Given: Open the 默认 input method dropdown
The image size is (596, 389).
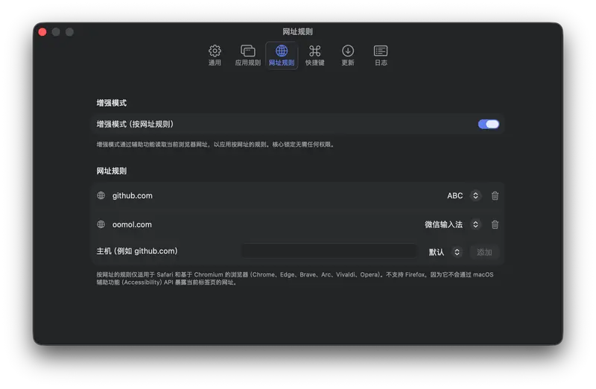Looking at the screenshot, I should [457, 252].
